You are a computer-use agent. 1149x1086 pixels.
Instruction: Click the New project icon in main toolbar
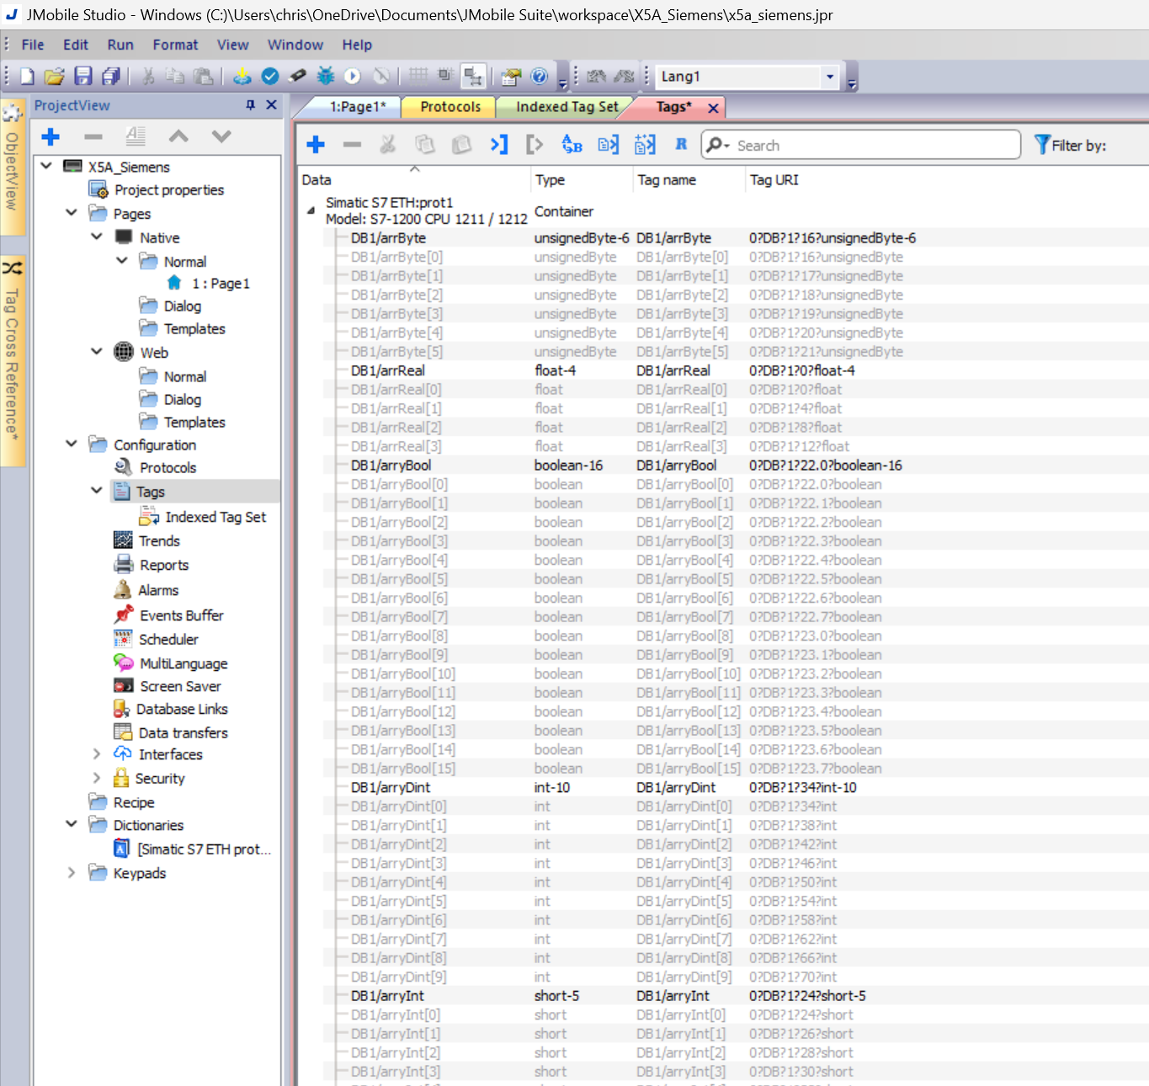[27, 77]
